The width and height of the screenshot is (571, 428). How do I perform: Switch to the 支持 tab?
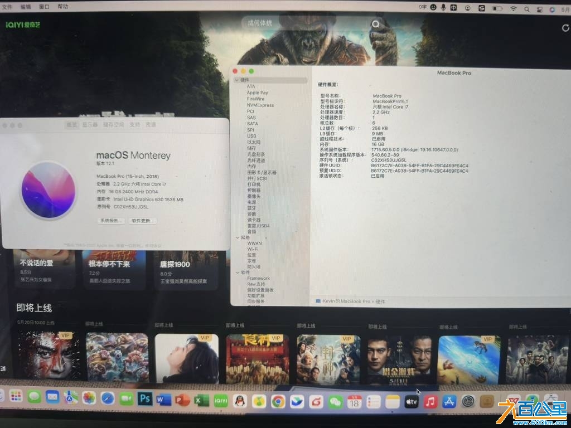(x=134, y=124)
